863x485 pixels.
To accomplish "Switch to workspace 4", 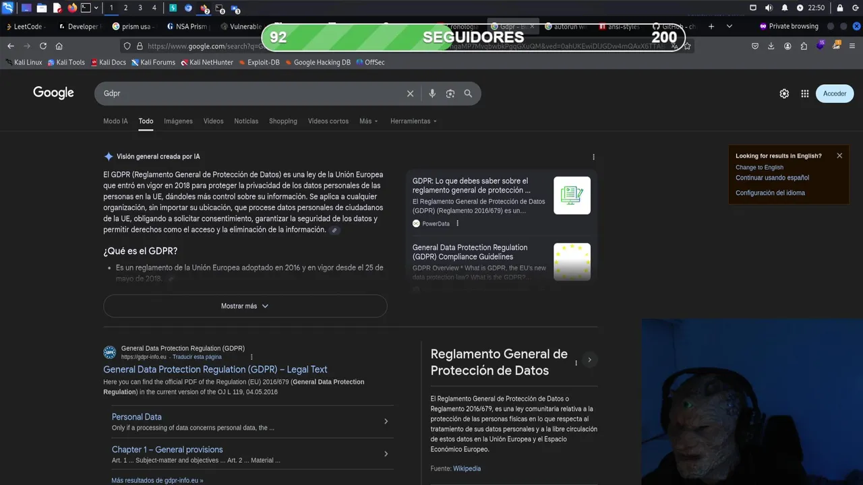I will 154,8.
